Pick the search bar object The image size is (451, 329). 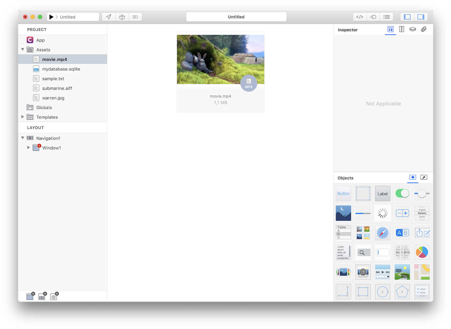click(363, 252)
